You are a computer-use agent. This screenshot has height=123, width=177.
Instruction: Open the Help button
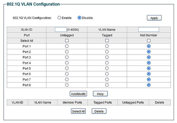coord(100,94)
